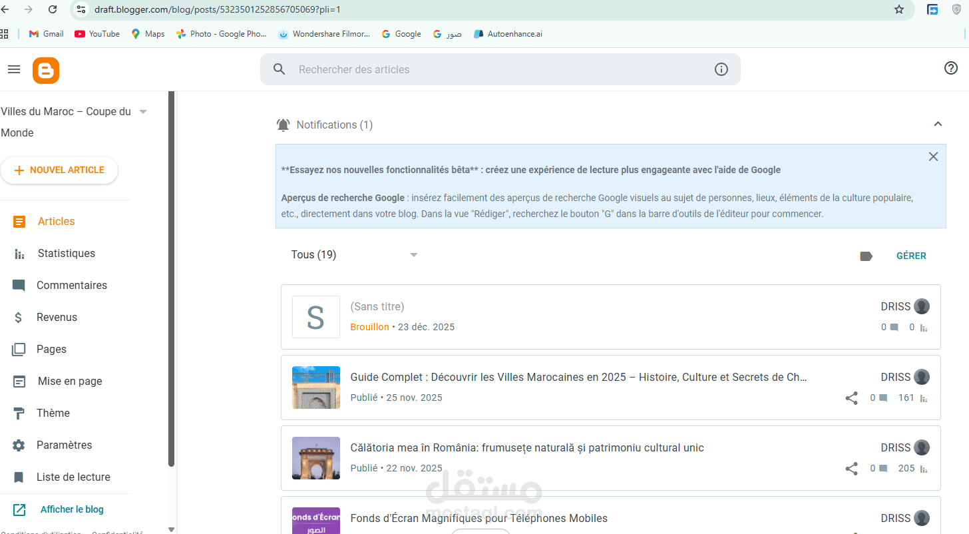Open the Gmail bookmark
The height and width of the screenshot is (534, 969).
tap(47, 34)
